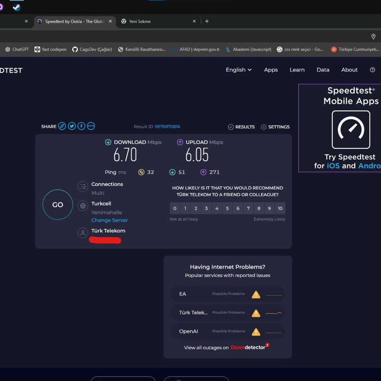Rate recommendation score 8
381x381 pixels.
[x=259, y=208]
